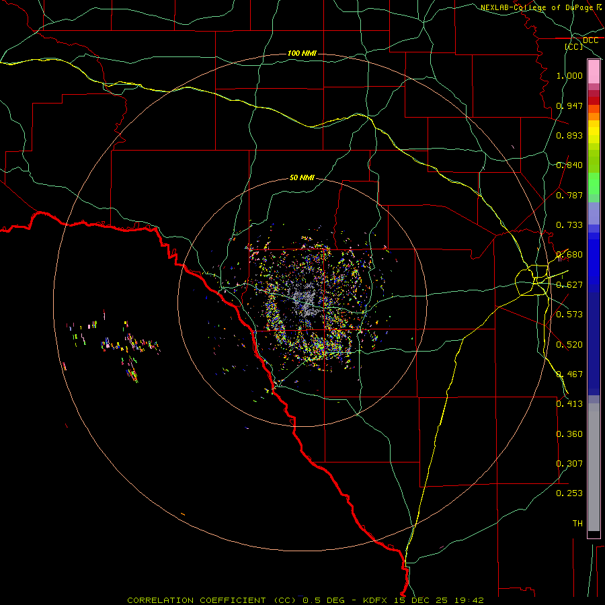Click the KDFX station identifier in the caption
The height and width of the screenshot is (605, 605).
(x=376, y=600)
